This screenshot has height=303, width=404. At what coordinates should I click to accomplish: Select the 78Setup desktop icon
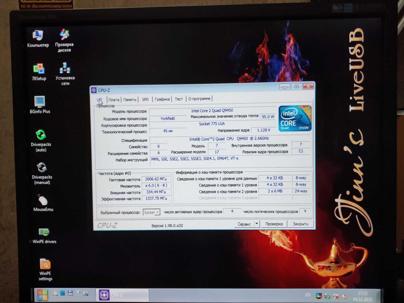39,72
